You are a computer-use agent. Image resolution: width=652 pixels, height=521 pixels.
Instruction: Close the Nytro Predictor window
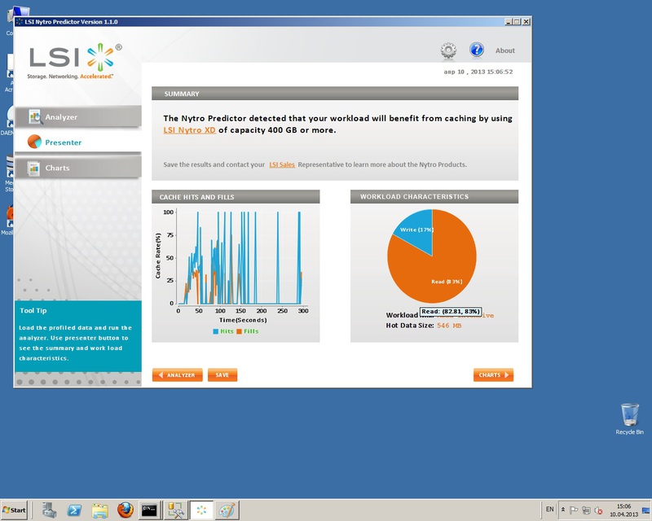(x=526, y=22)
